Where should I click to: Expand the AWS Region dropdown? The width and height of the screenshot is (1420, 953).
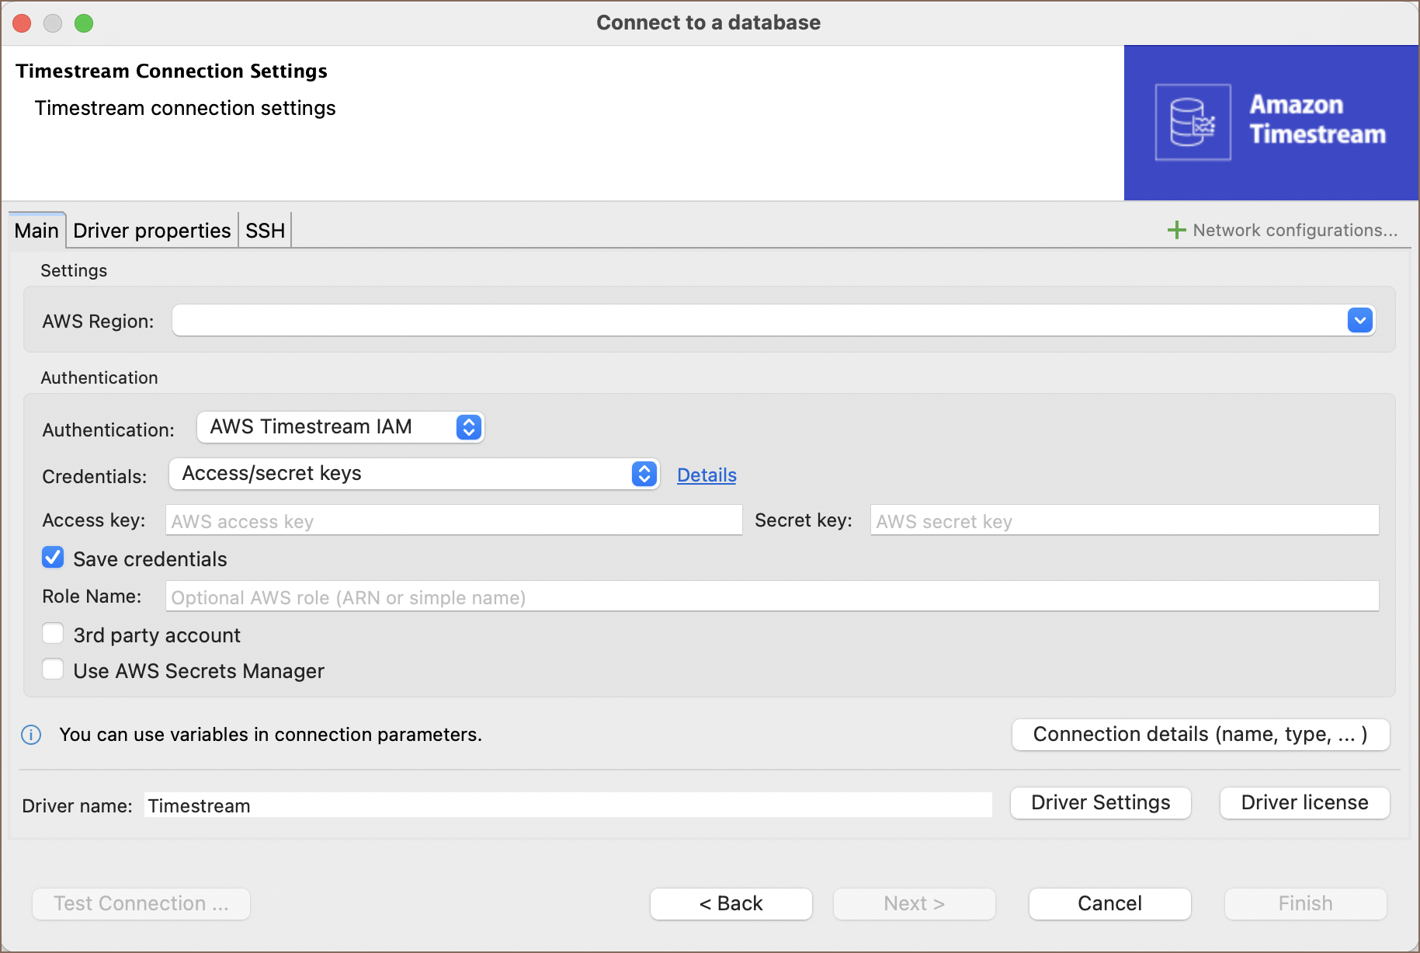coord(1359,320)
